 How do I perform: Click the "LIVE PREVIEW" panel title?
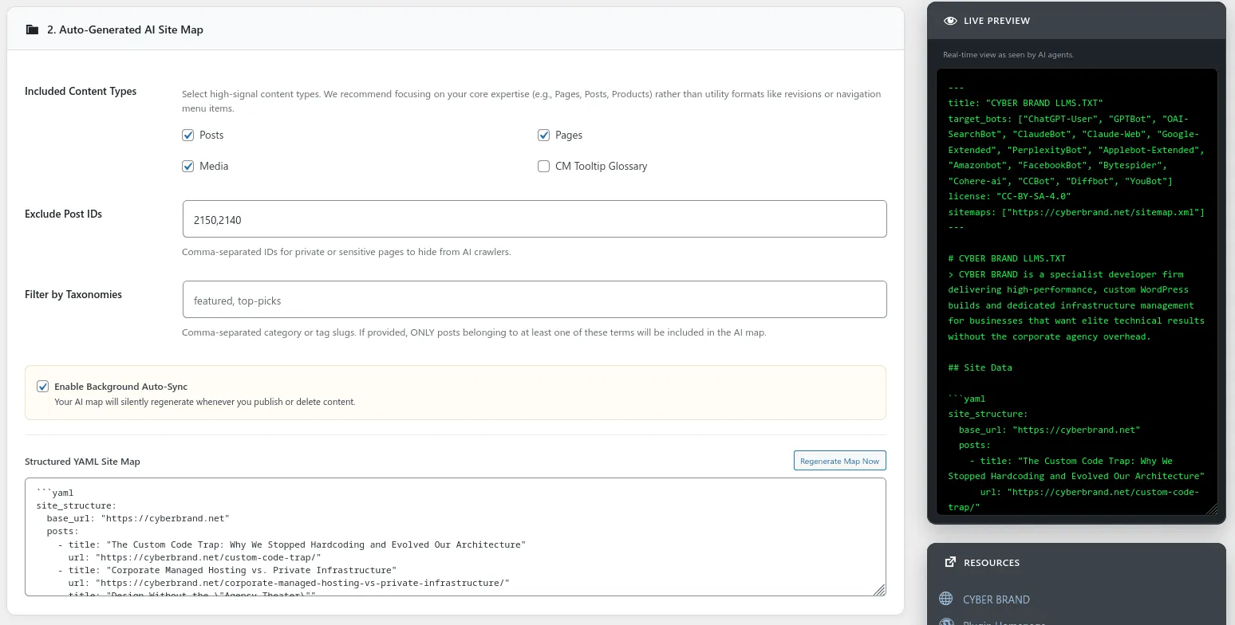click(996, 21)
